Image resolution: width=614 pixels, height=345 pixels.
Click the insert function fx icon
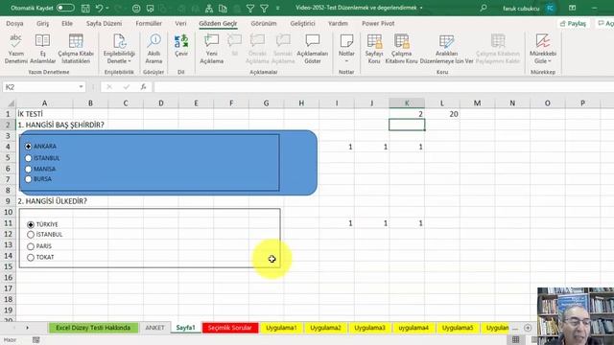pyautogui.click(x=143, y=87)
